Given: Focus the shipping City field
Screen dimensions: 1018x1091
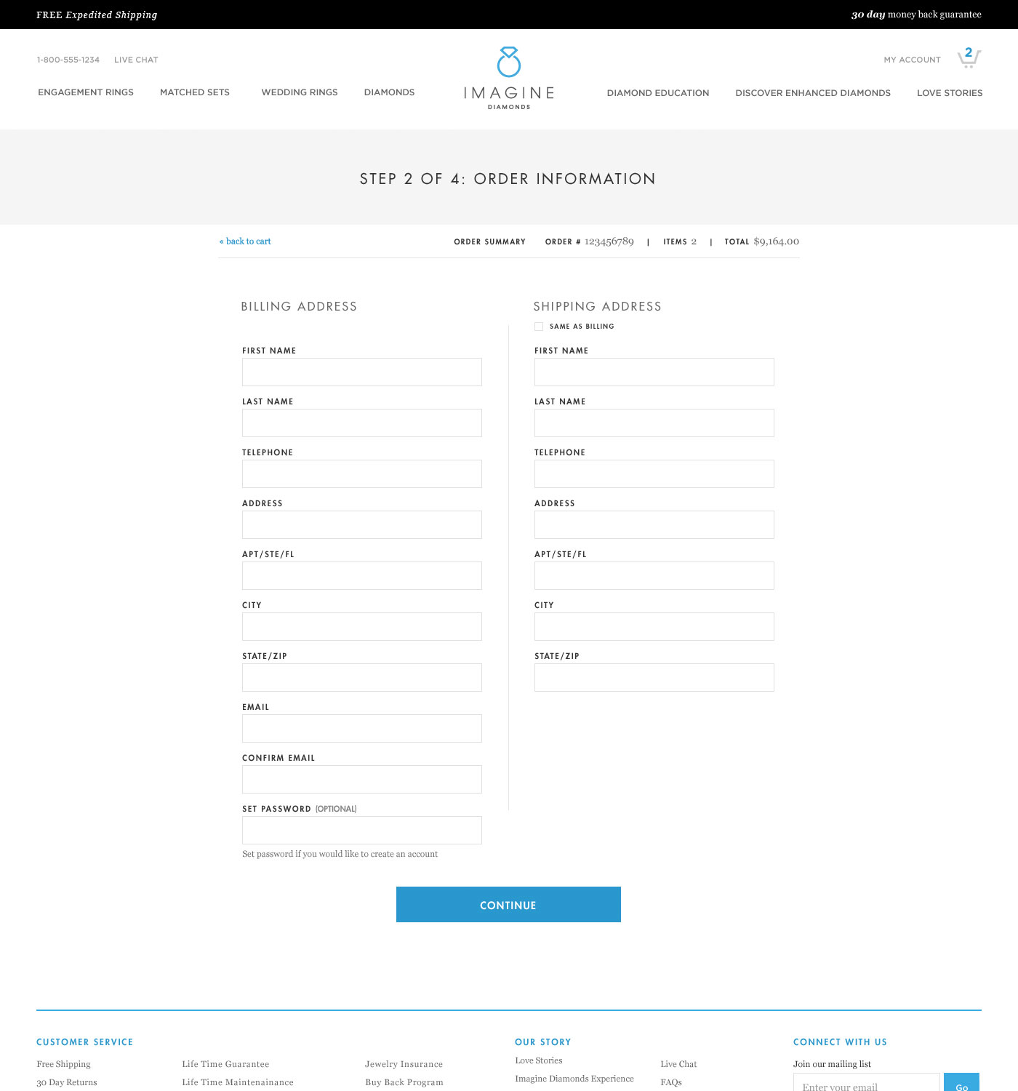Looking at the screenshot, I should [x=654, y=626].
